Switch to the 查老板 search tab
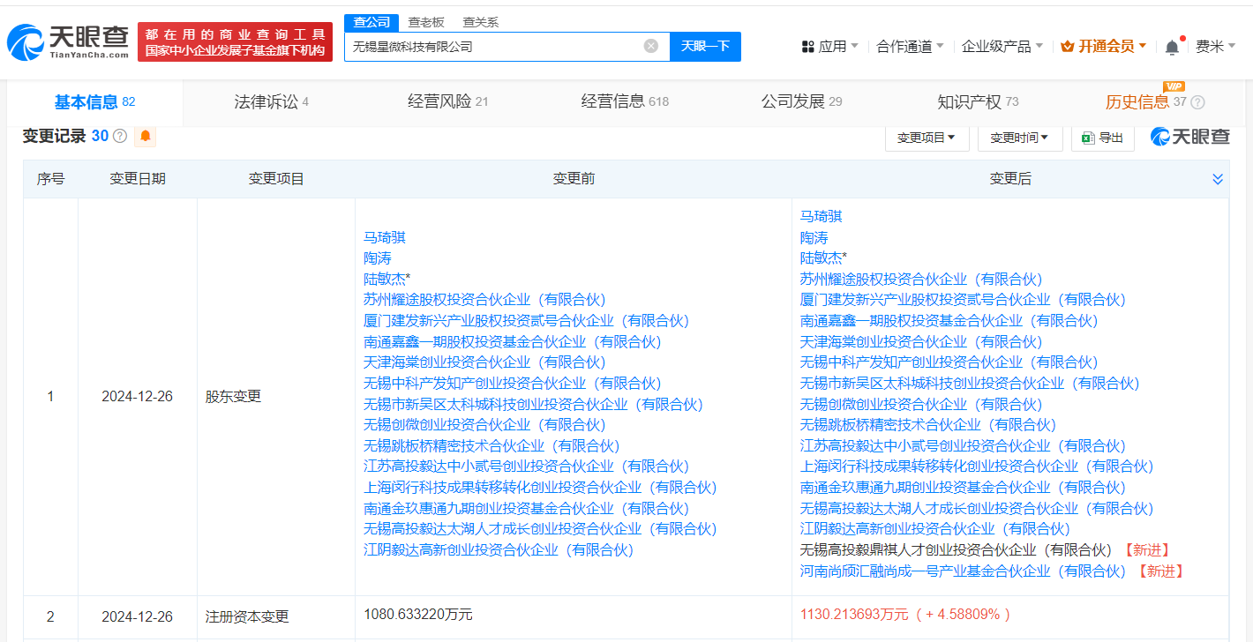Viewport: 1253px width, 642px height. tap(425, 22)
